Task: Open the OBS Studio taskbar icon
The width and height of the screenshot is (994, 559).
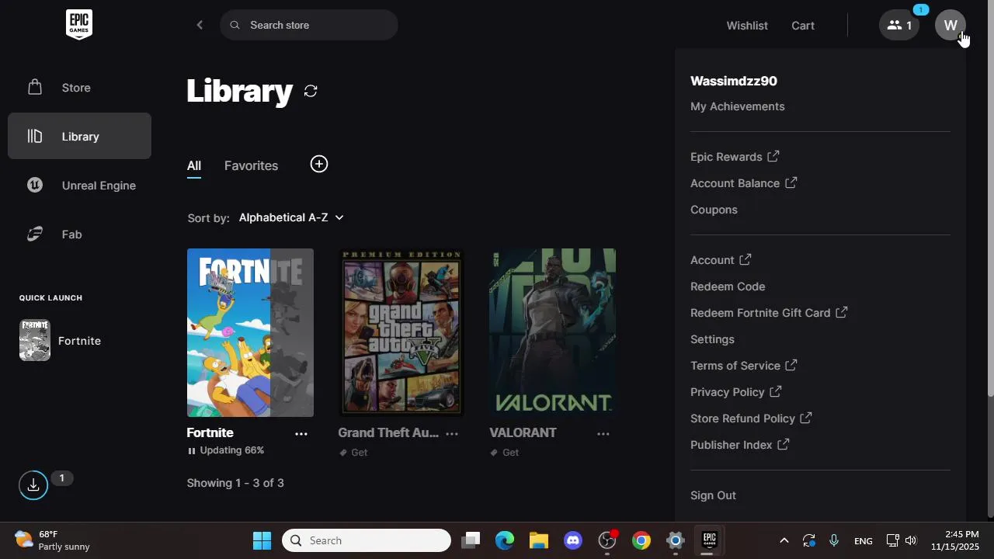Action: (x=607, y=540)
